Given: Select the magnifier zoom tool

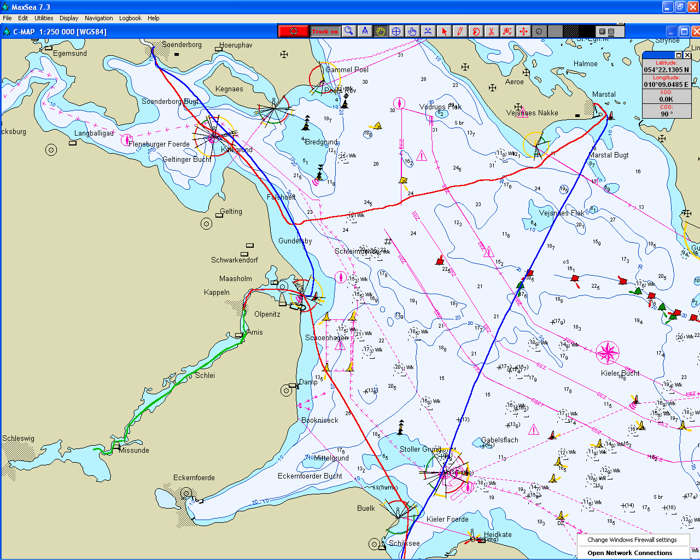Looking at the screenshot, I should [x=348, y=31].
